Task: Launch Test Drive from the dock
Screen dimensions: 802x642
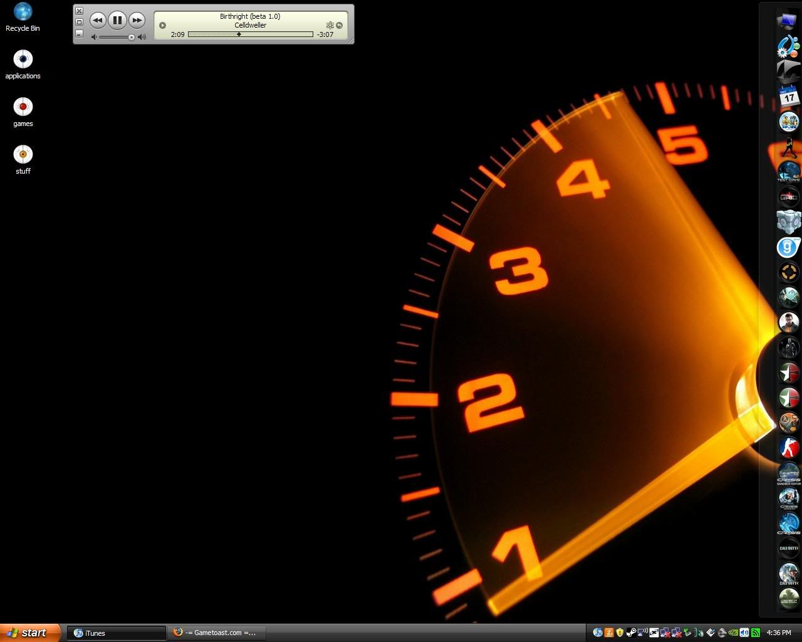Action: click(788, 171)
